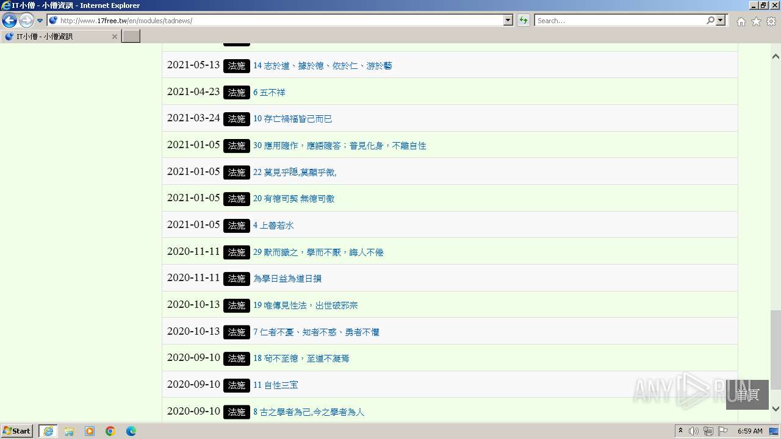Open article 18 苟不至德,至道不凝焉
The height and width of the screenshot is (439, 781).
coord(301,359)
